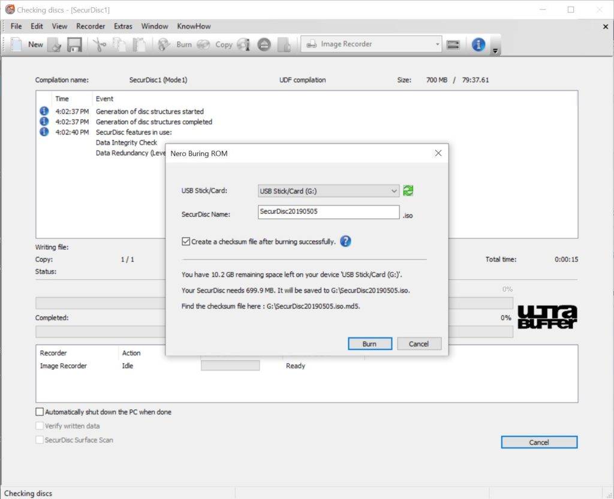Click the Eject disc icon

pos(264,44)
